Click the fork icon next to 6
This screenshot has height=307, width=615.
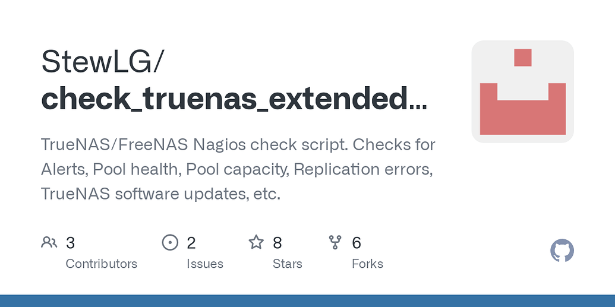(335, 243)
